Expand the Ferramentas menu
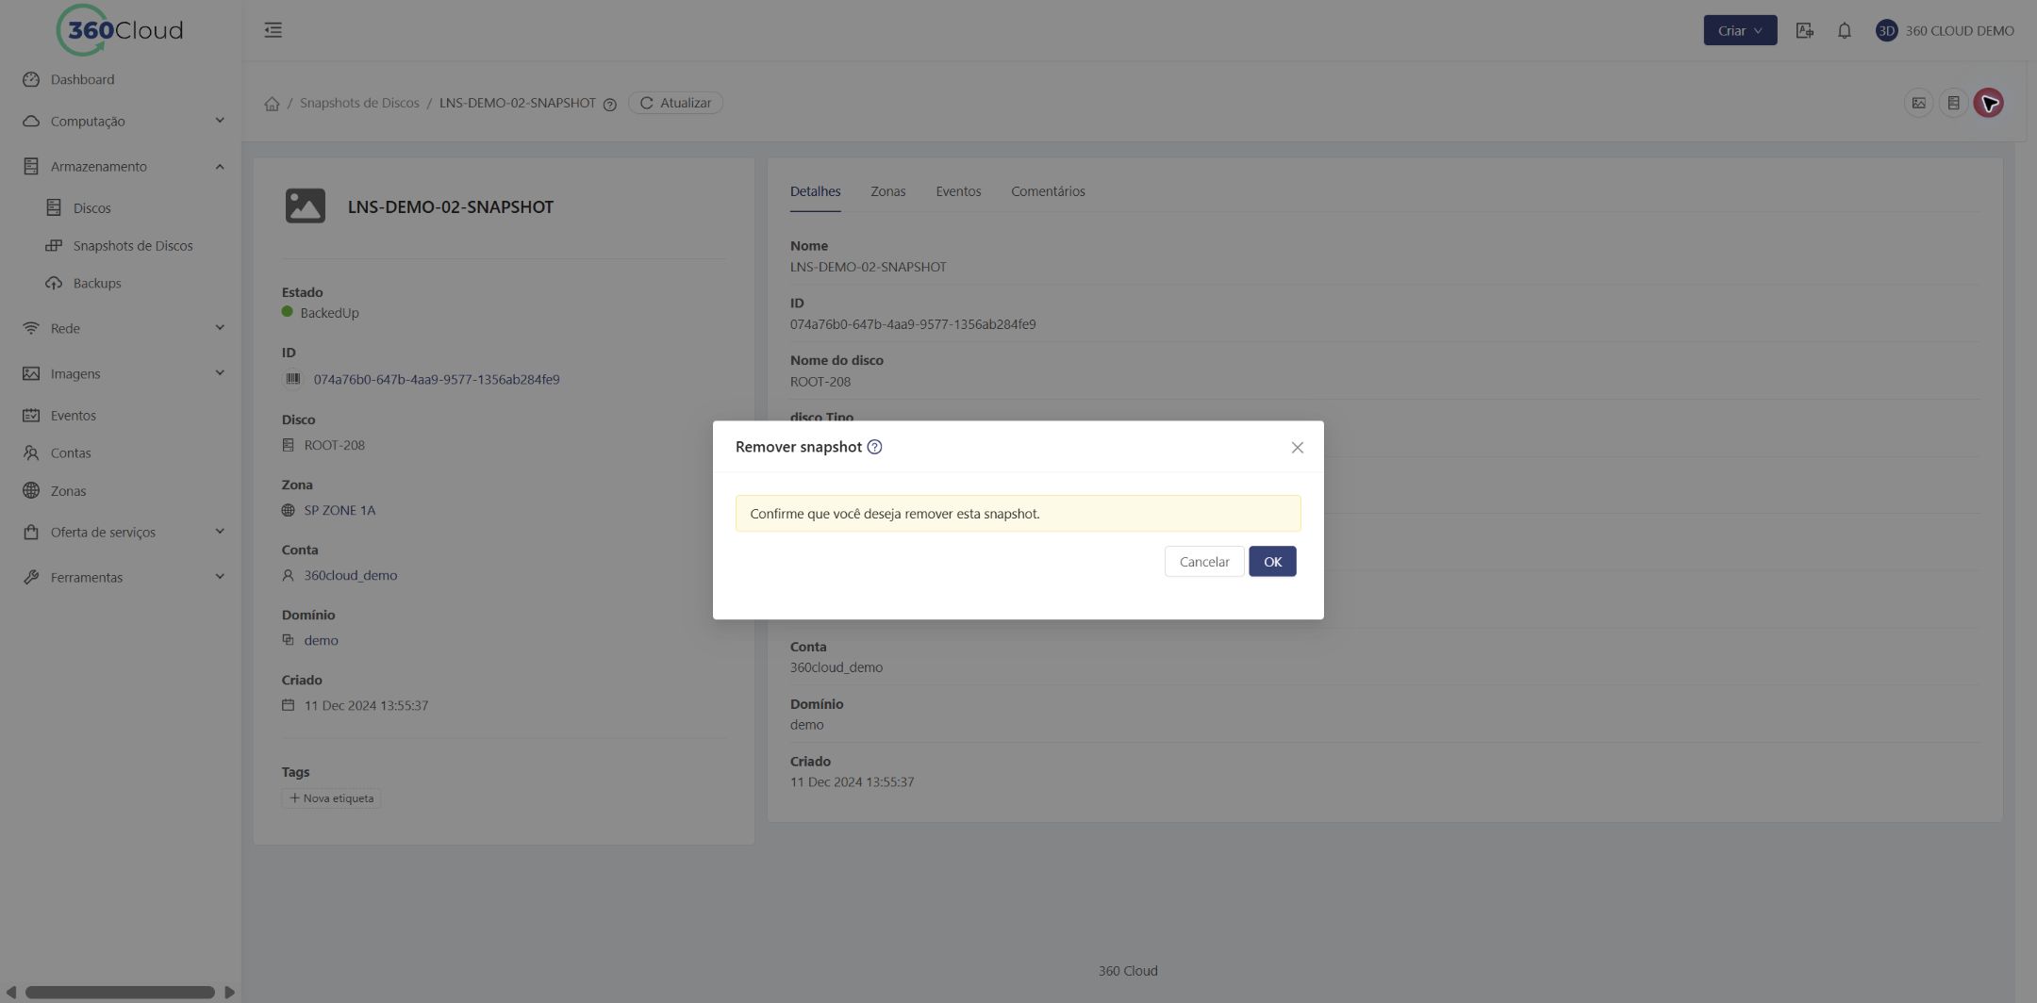 pyautogui.click(x=121, y=577)
